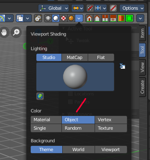Open studio light preferences icon
Image resolution: width=150 pixels, height=160 pixels.
pos(123,66)
